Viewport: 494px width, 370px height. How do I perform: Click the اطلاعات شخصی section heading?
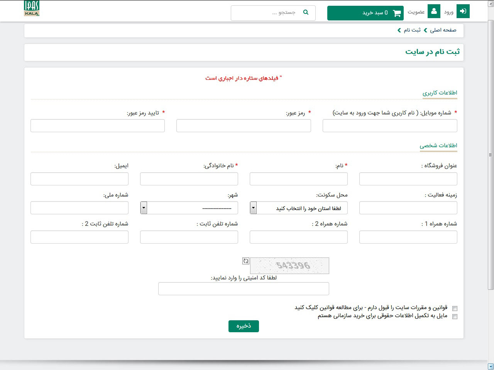click(x=438, y=146)
